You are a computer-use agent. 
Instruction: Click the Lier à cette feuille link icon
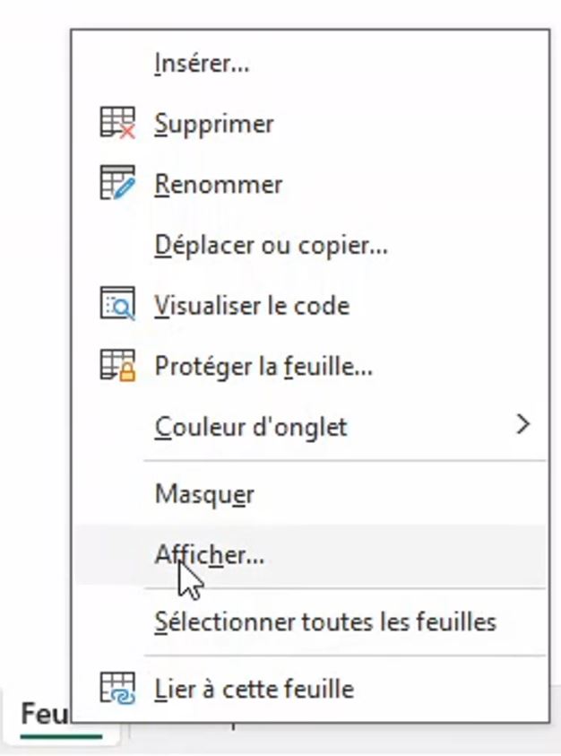(x=117, y=689)
